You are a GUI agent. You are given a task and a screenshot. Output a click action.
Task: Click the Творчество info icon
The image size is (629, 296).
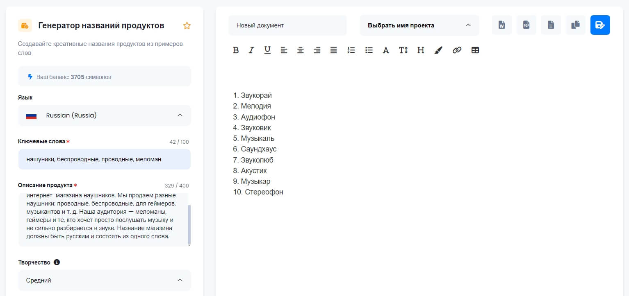57,262
